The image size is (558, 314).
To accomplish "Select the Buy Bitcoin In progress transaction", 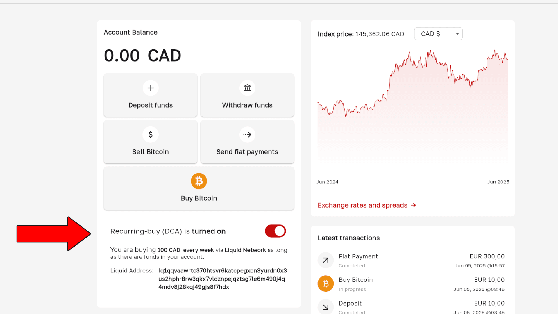I will coord(411,284).
